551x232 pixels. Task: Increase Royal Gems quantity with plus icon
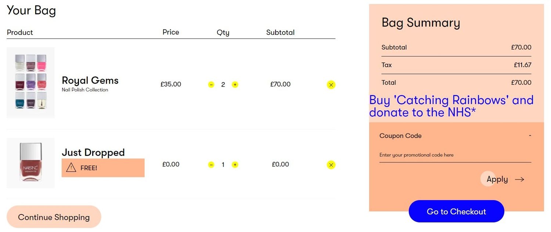coord(235,85)
